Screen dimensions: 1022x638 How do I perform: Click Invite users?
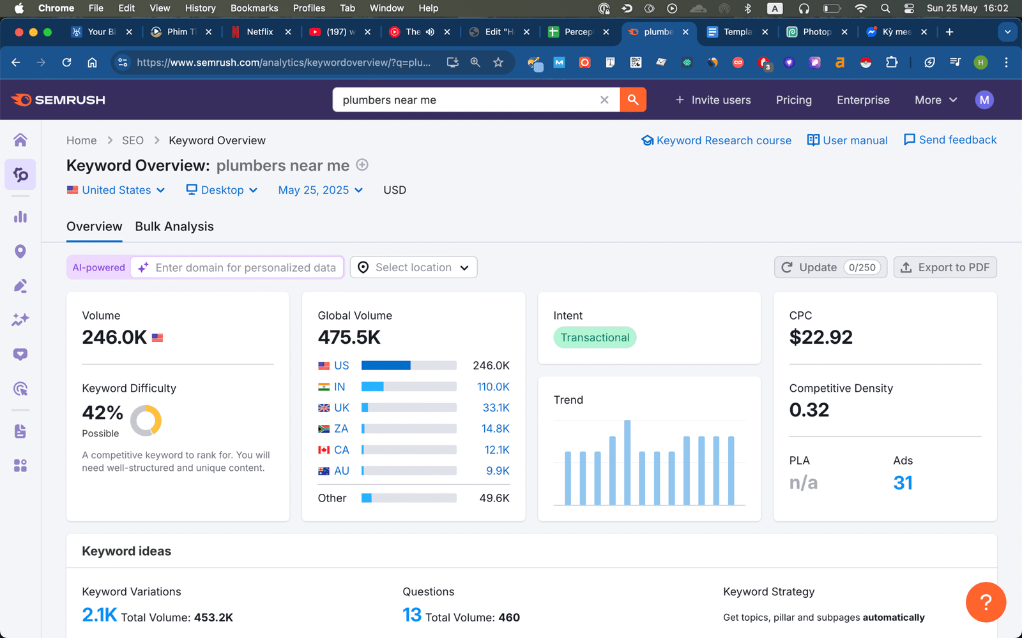coord(713,100)
